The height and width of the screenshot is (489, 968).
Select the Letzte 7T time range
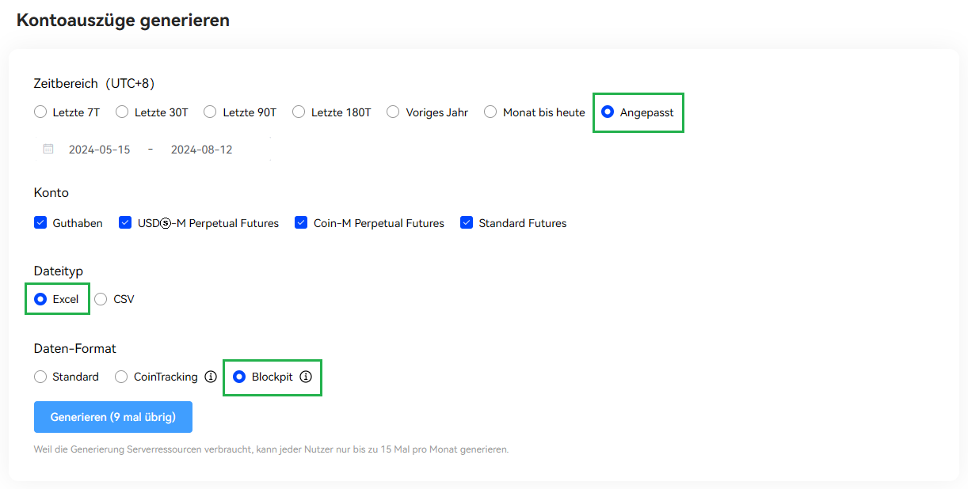(x=40, y=112)
